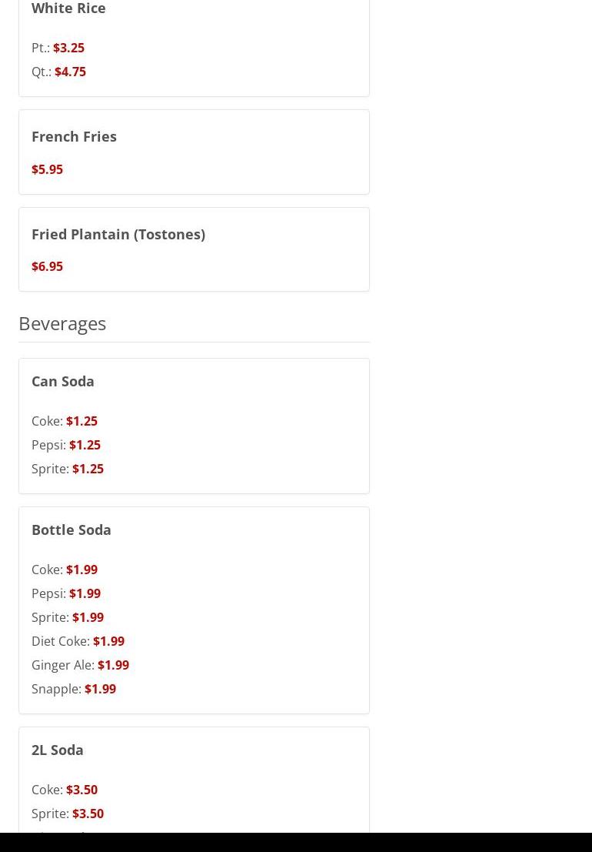Image resolution: width=592 pixels, height=852 pixels.
Task: Select the Diet Coke bottle option
Action: pyautogui.click(x=78, y=641)
